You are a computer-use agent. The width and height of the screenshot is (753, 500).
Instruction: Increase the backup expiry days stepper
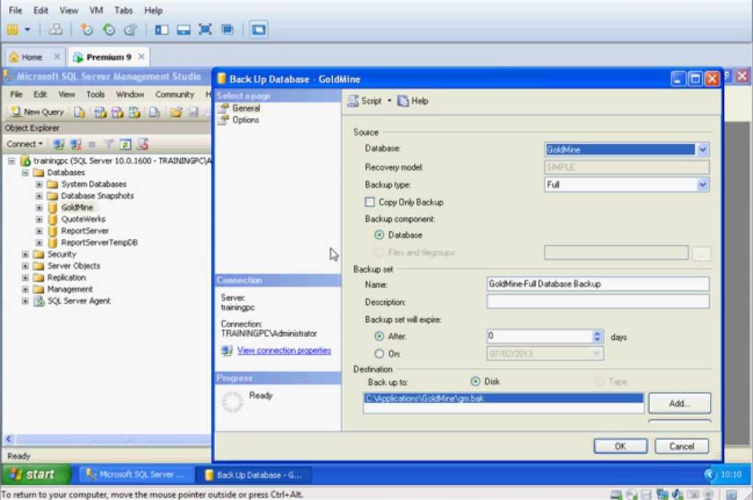[x=597, y=333]
